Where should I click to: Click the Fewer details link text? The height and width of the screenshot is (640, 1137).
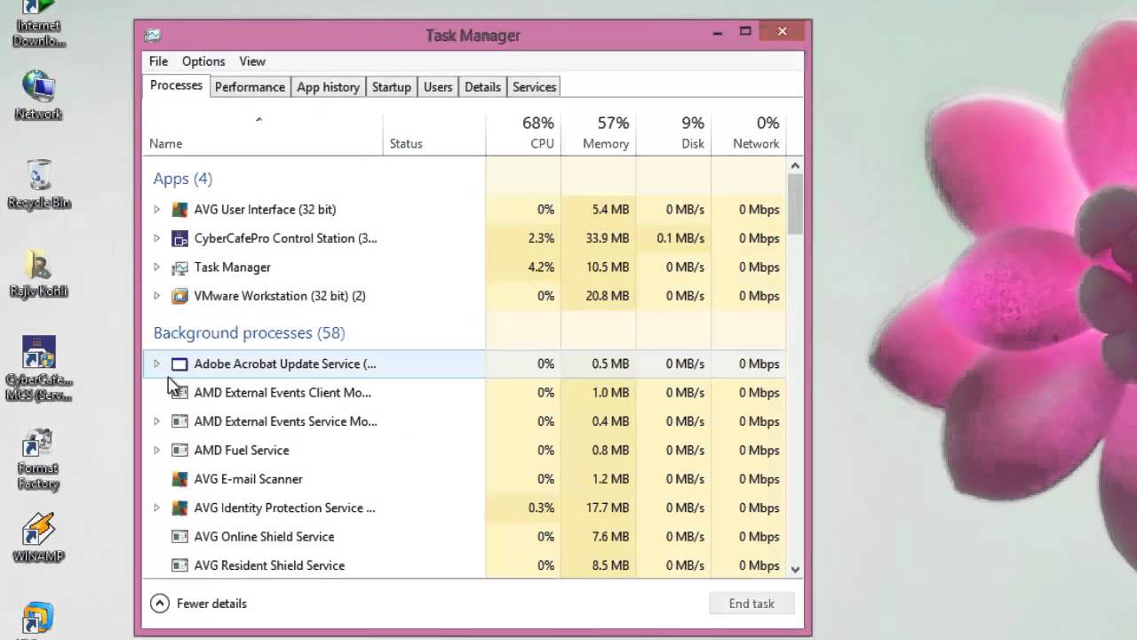[x=211, y=604]
